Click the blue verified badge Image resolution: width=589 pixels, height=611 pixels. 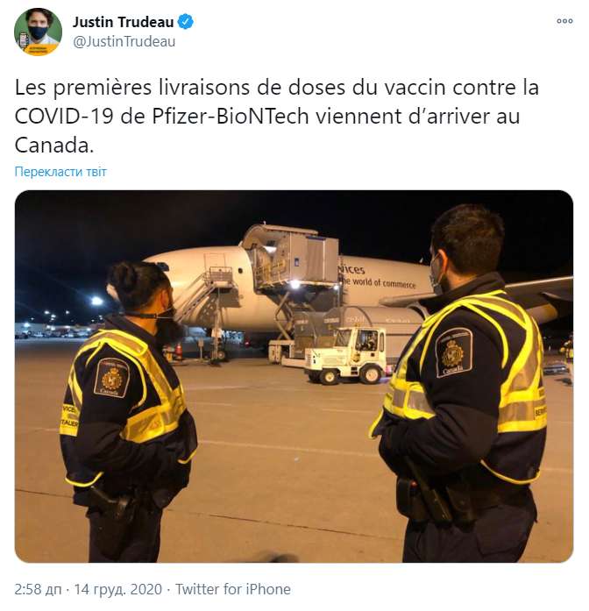(186, 22)
